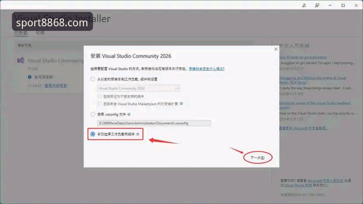Screen dimensions: 363x204
Task: Open 'what happens during install' link
Action: coord(207,69)
